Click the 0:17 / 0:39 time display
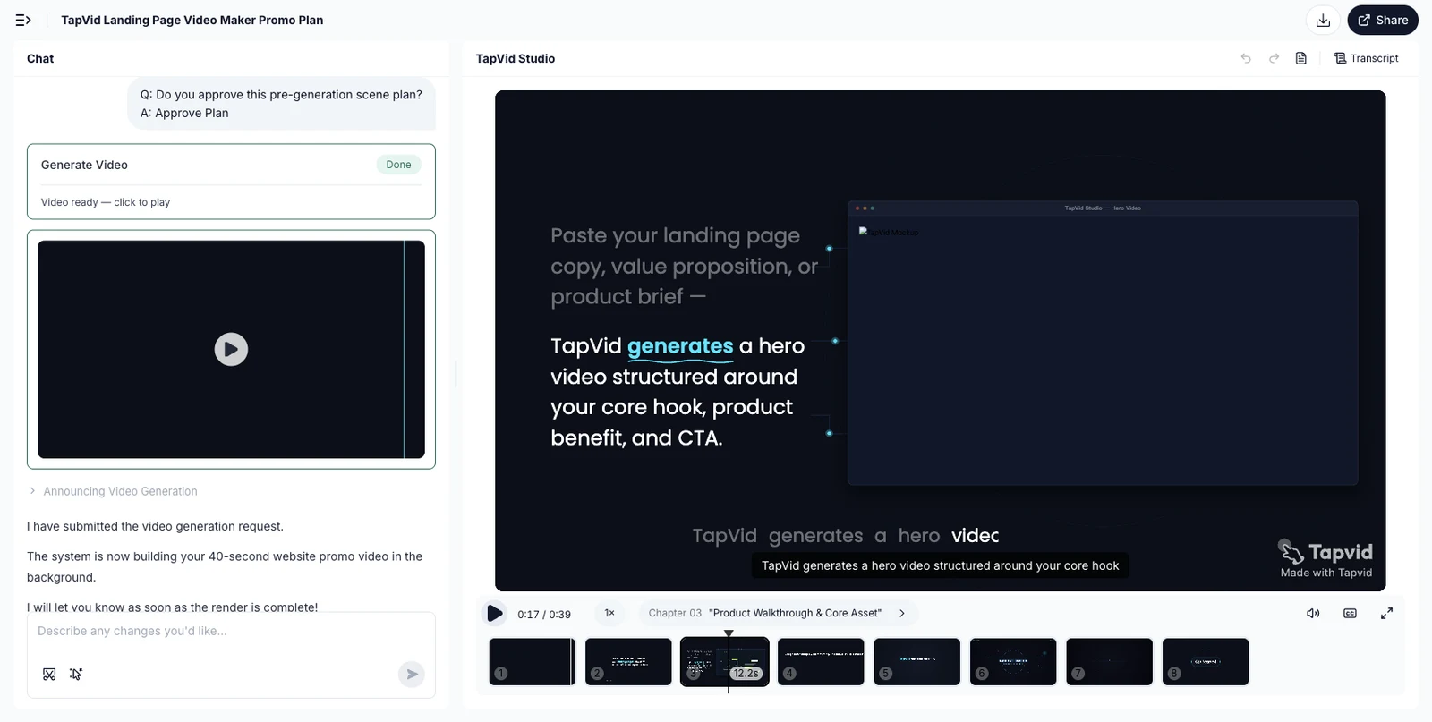Viewport: 1432px width, 722px height. pyautogui.click(x=544, y=615)
